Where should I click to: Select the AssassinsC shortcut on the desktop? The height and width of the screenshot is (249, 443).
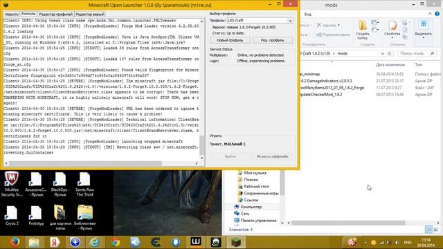coord(36,184)
